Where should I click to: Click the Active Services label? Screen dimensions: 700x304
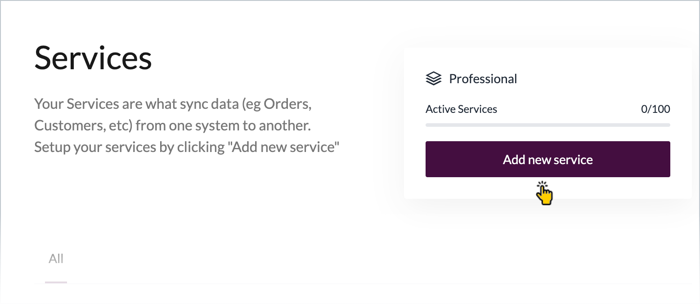click(x=461, y=109)
